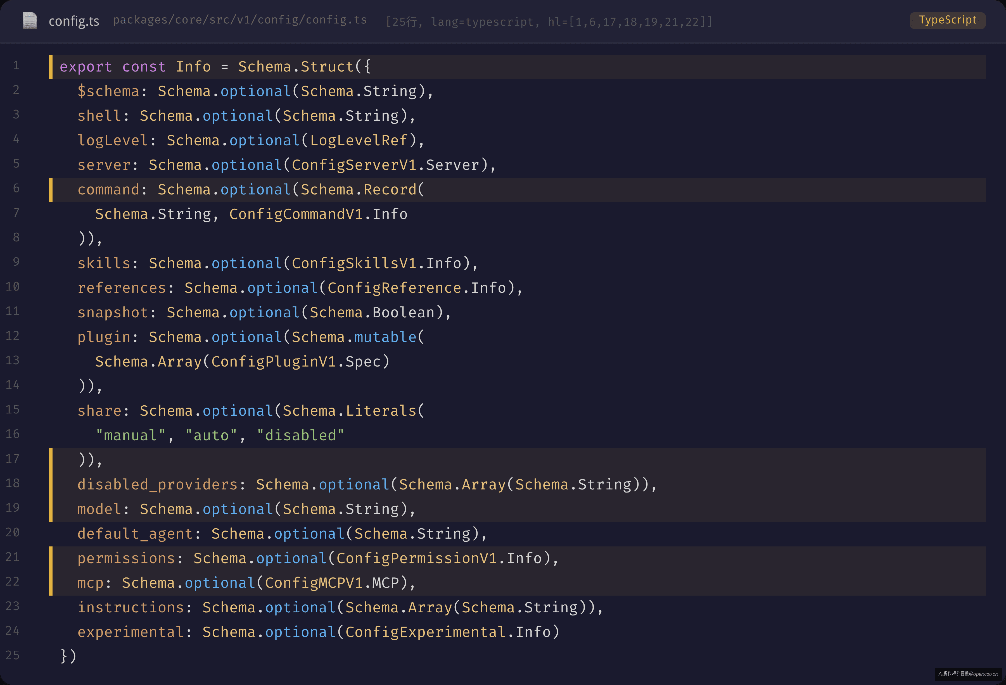Click the "auto" string literal
The width and height of the screenshot is (1006, 685).
tap(211, 435)
